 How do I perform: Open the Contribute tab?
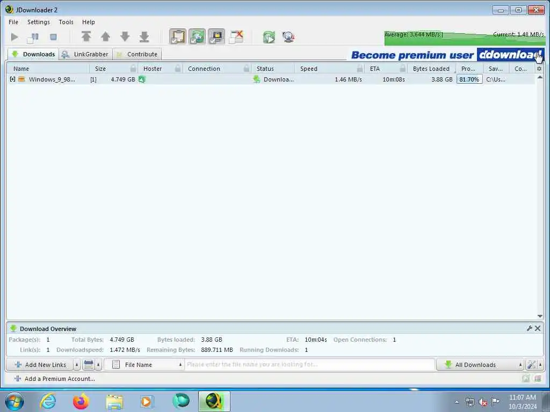[137, 54]
